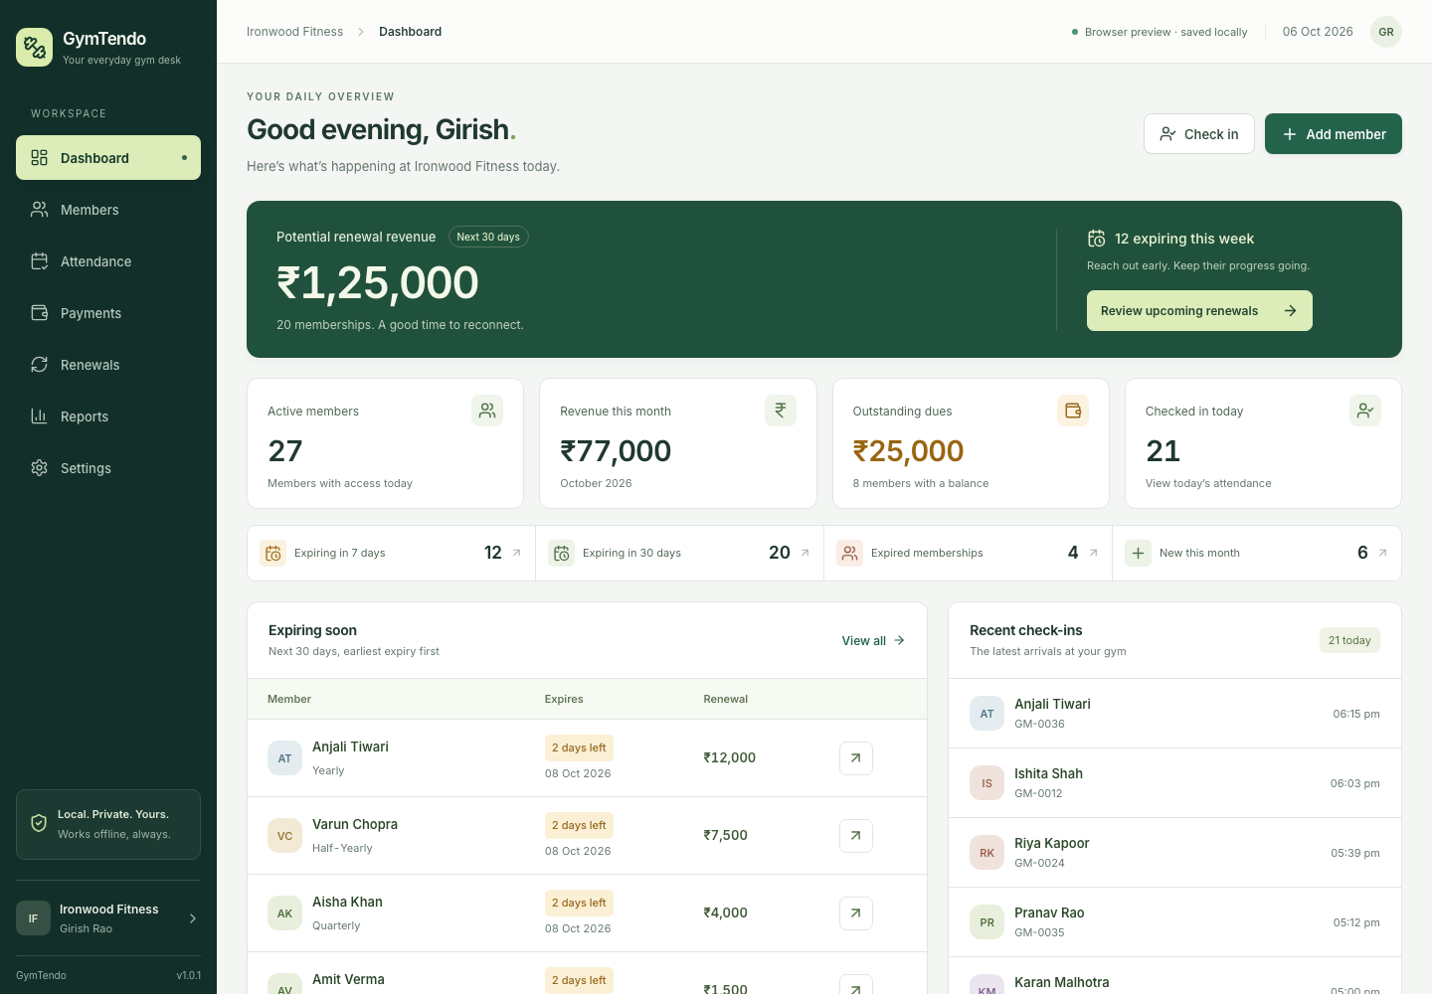Click the VC avatar for Varun Chopra
Screen dimensions: 1432x994
(285, 836)
